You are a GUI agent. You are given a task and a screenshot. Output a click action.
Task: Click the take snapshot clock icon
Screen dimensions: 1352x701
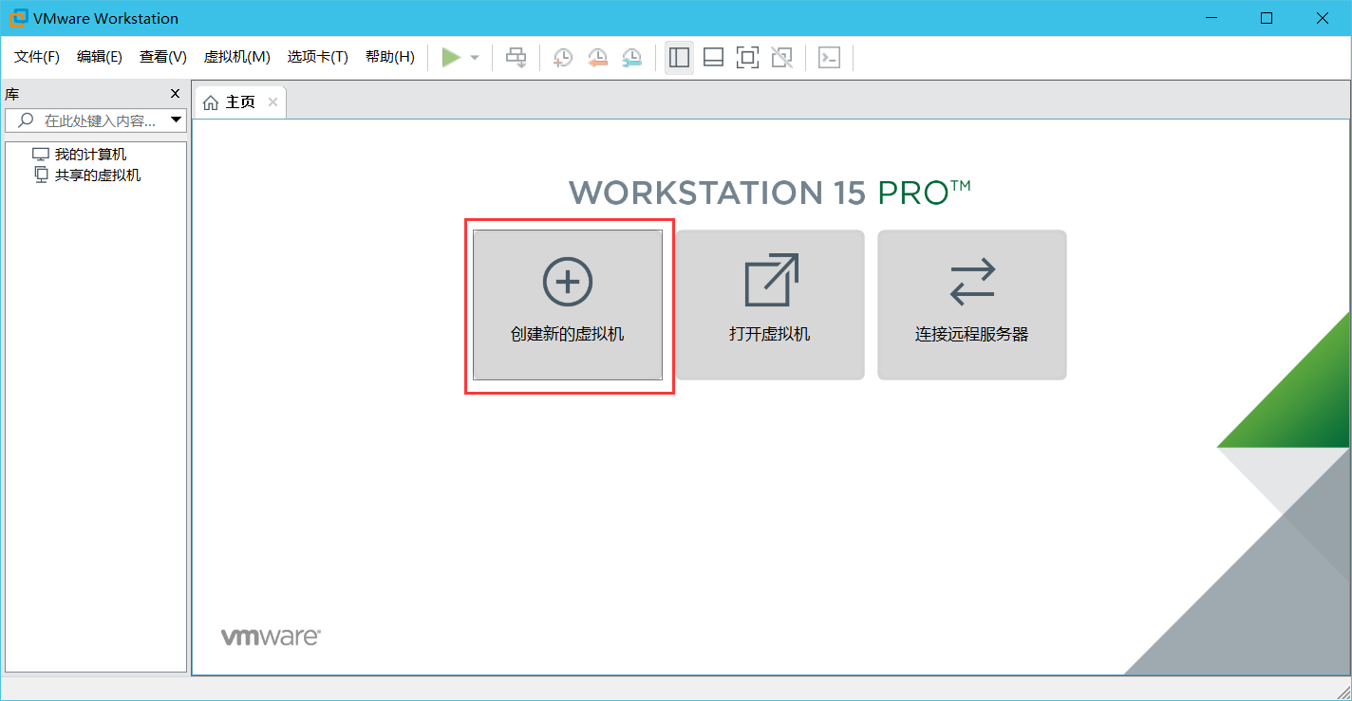563,58
